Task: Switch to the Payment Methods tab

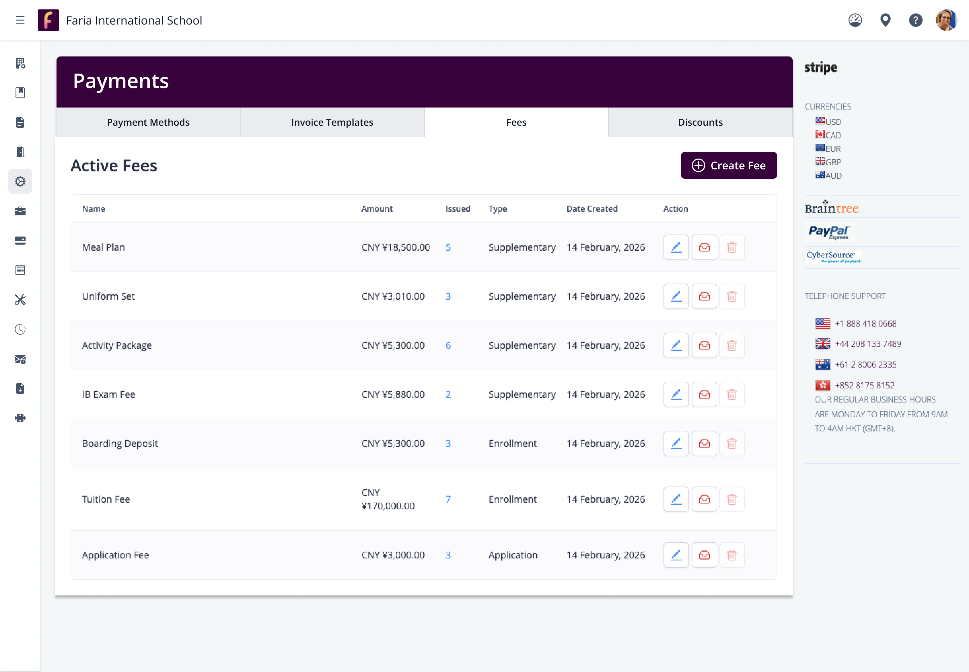Action: [x=148, y=123]
